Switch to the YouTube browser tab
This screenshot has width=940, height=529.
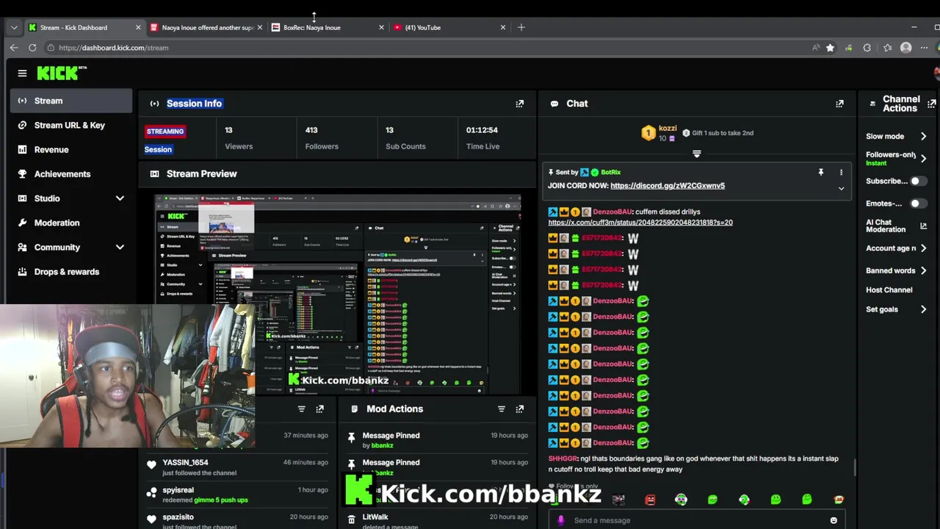(448, 27)
